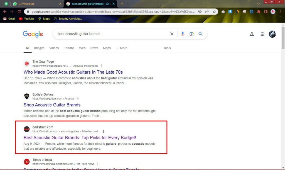The height and width of the screenshot is (170, 285).
Task: Open the tab search dropdown arrow
Action: click(258, 4)
